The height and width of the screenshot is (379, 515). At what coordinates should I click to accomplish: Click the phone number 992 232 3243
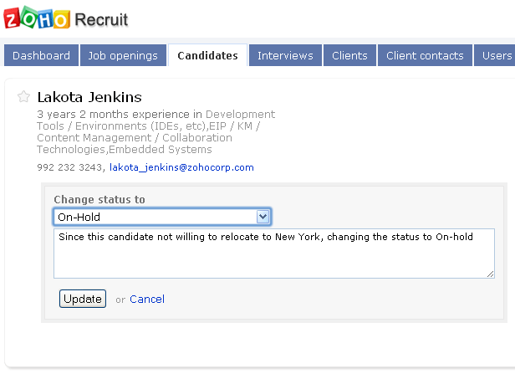click(x=70, y=167)
